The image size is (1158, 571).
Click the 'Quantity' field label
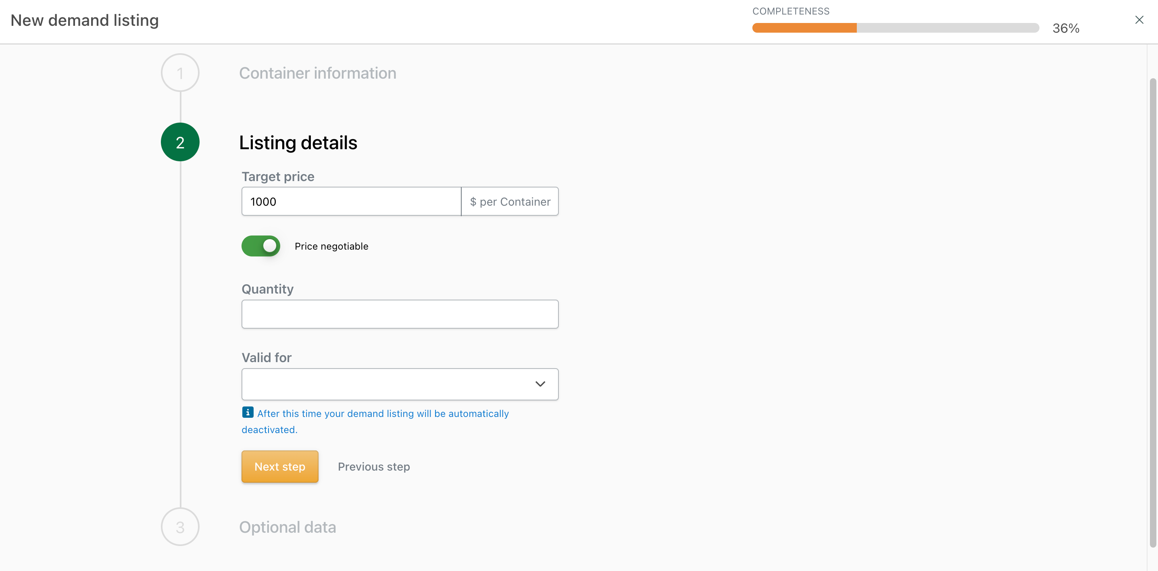point(268,289)
